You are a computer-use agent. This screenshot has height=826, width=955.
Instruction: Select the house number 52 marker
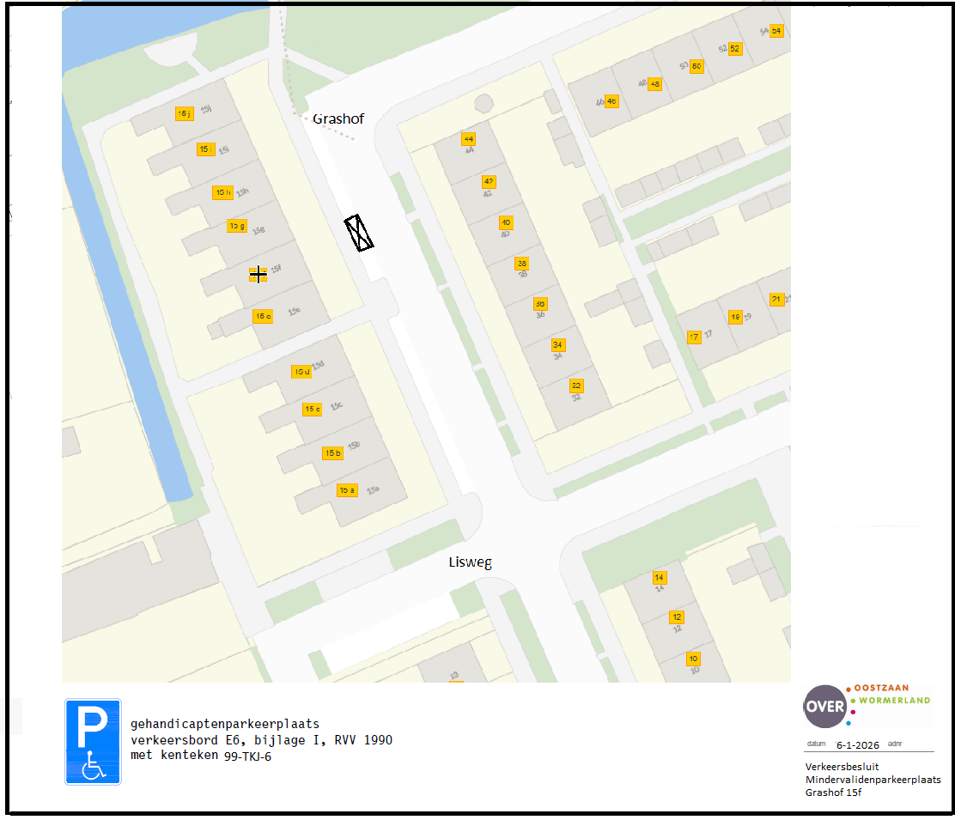[735, 49]
